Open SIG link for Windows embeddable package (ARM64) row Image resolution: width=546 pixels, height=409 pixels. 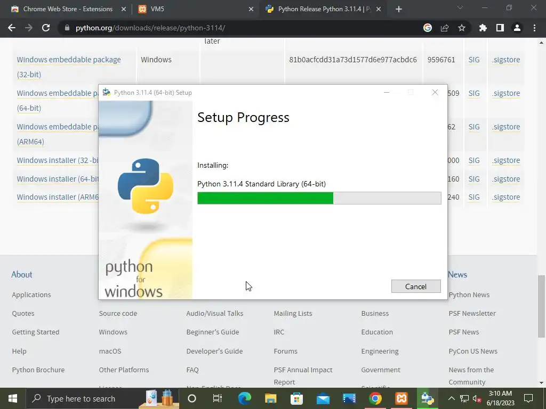click(x=474, y=127)
